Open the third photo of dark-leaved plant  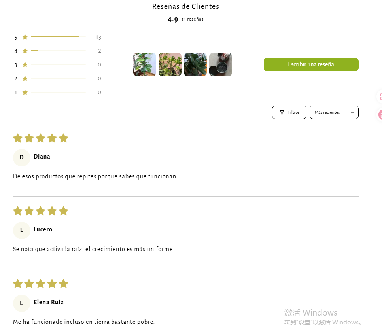195,64
